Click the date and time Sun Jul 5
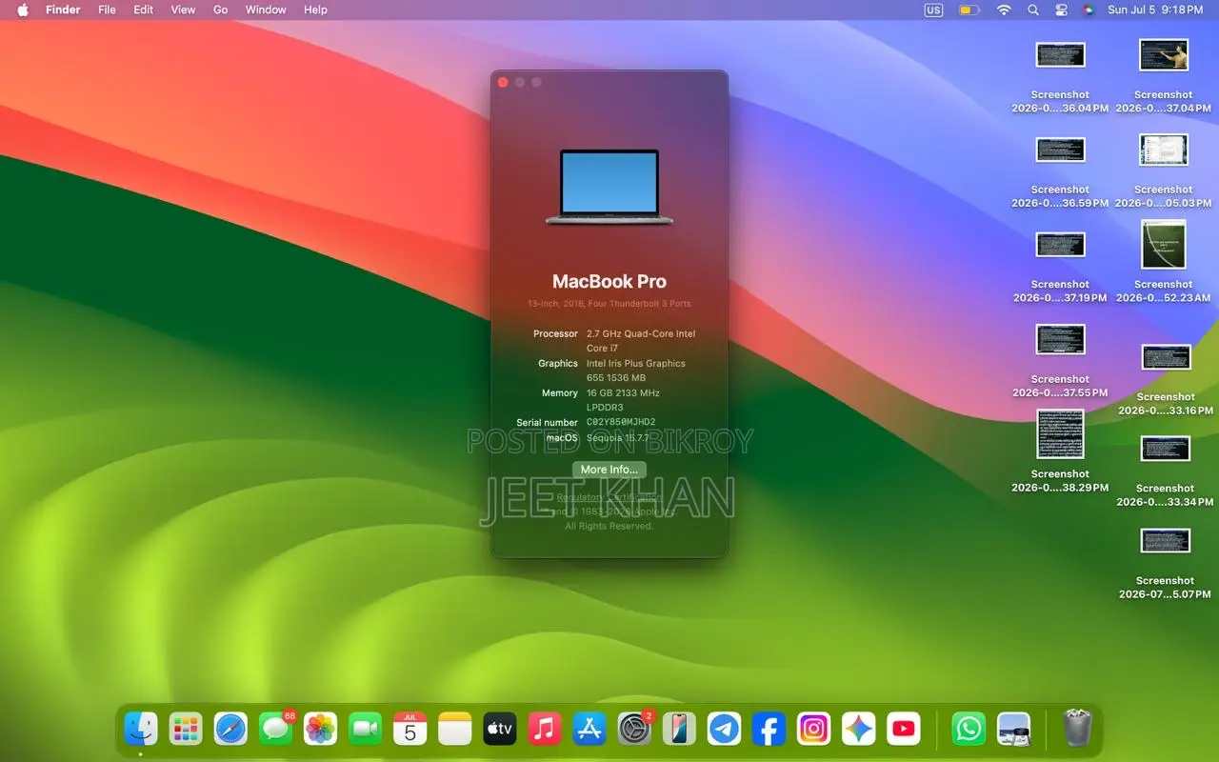 pos(1155,10)
